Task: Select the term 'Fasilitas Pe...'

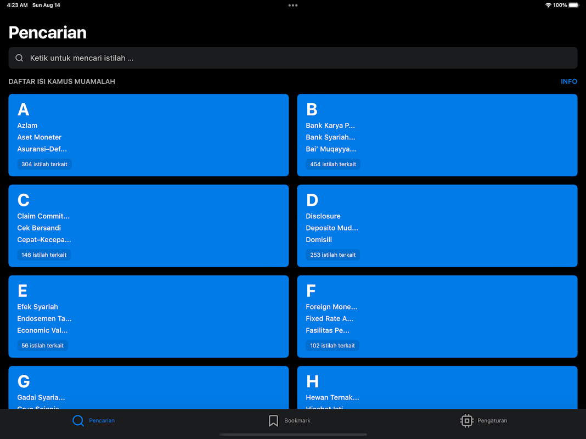Action: click(328, 331)
